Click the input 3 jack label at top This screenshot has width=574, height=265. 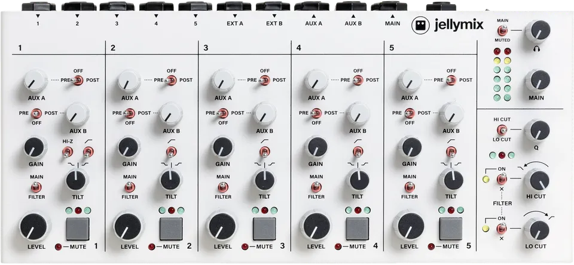coord(117,23)
